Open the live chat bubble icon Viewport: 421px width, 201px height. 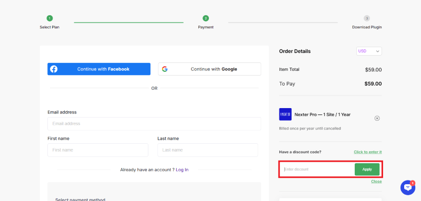click(407, 187)
